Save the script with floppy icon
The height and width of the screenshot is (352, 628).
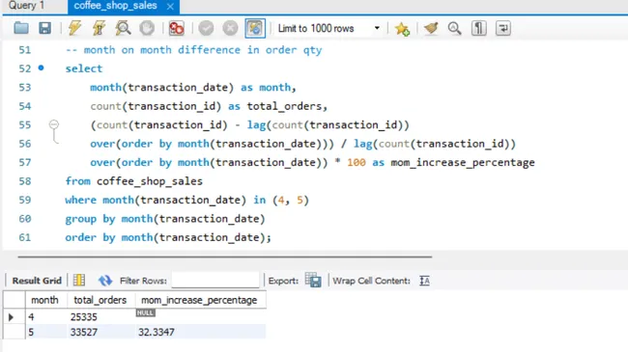tap(44, 28)
